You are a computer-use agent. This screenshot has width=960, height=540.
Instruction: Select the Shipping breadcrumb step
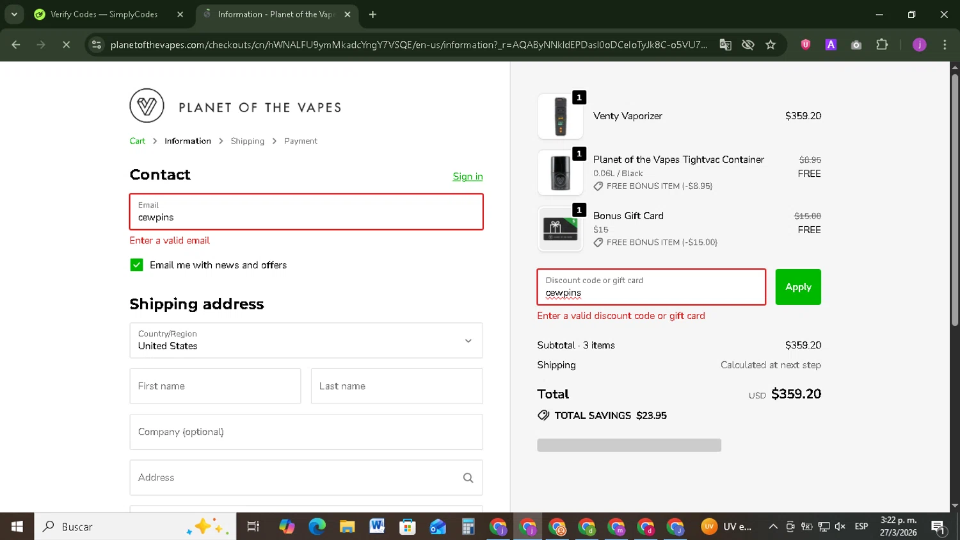(x=247, y=141)
